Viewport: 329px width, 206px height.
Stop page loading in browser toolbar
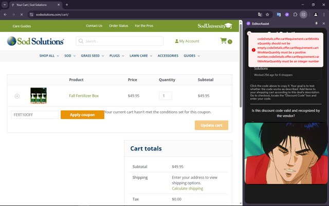22,14
